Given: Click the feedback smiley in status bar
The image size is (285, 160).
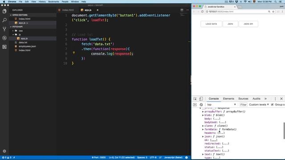Looking at the screenshot, I should (x=187, y=157).
